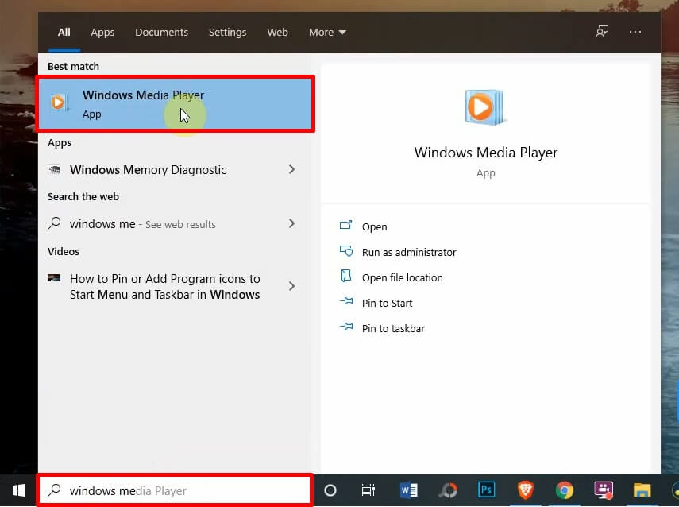This screenshot has height=507, width=679.
Task: Click the feedback person icon
Action: pyautogui.click(x=602, y=32)
